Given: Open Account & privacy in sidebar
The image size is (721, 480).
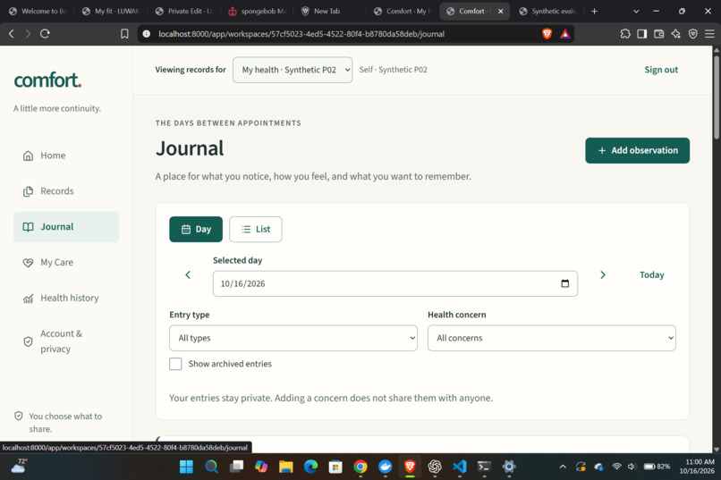Looking at the screenshot, I should [x=66, y=341].
